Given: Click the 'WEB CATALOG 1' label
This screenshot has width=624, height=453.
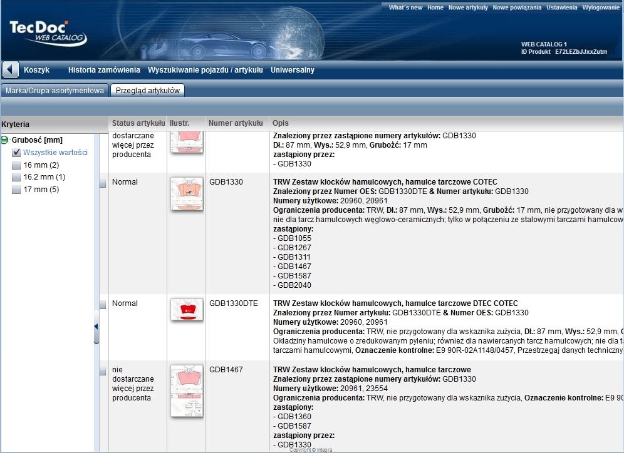Looking at the screenshot, I should pyautogui.click(x=544, y=44).
